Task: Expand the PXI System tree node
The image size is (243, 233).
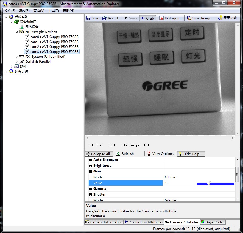Action: [x=17, y=57]
